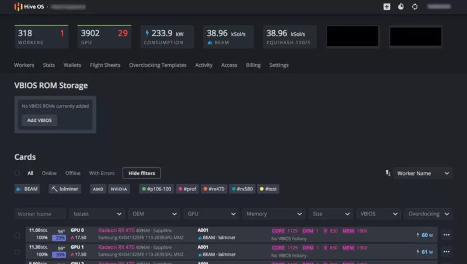Viewport: 467px width, 264px height.
Task: Open the Worker Name sort dropdown
Action: coord(423,173)
